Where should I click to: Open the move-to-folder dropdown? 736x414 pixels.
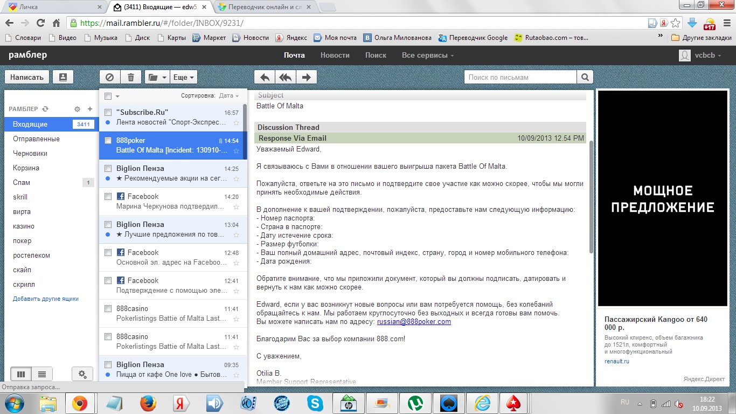pos(157,77)
